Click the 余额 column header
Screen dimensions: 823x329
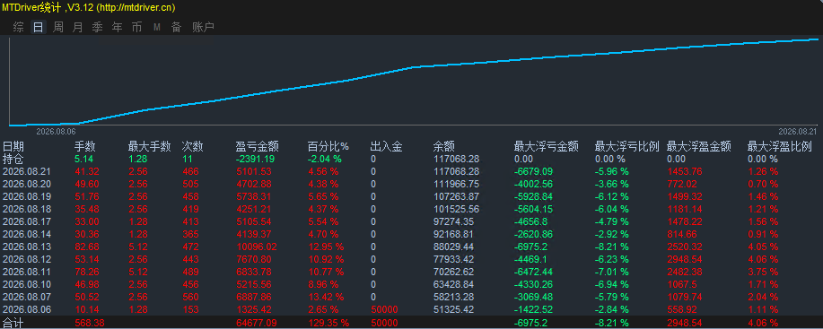point(444,146)
